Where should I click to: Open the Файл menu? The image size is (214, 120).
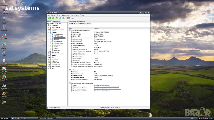point(49,15)
